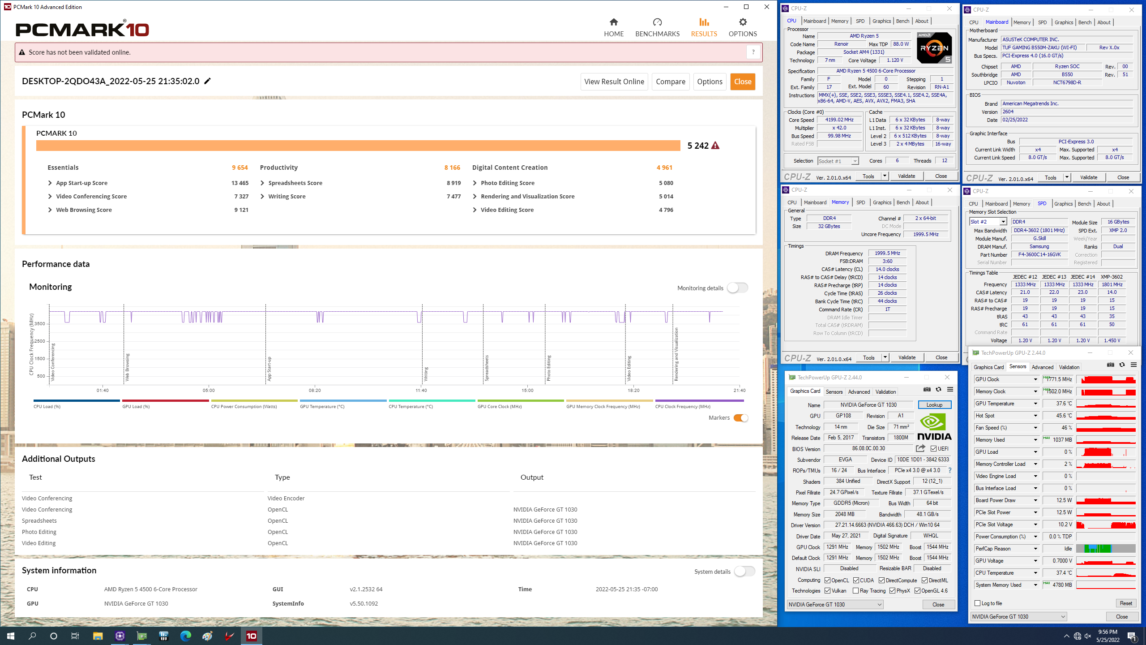Expand Video Conferencing Score row

(50, 196)
